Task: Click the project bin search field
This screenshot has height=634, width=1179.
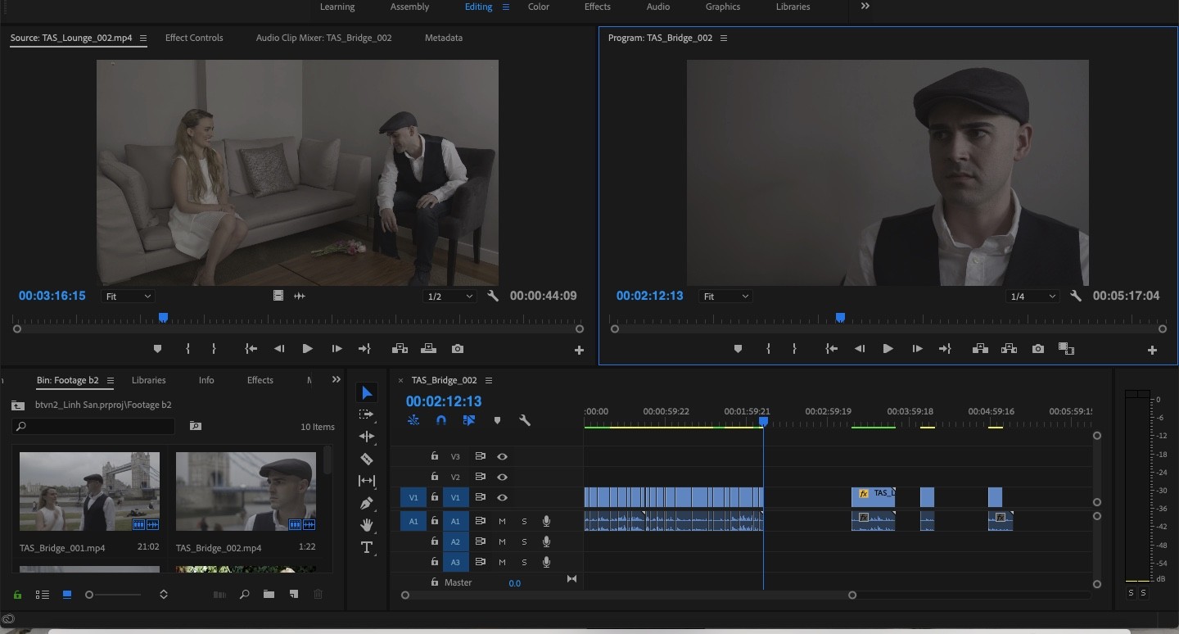Action: click(93, 426)
